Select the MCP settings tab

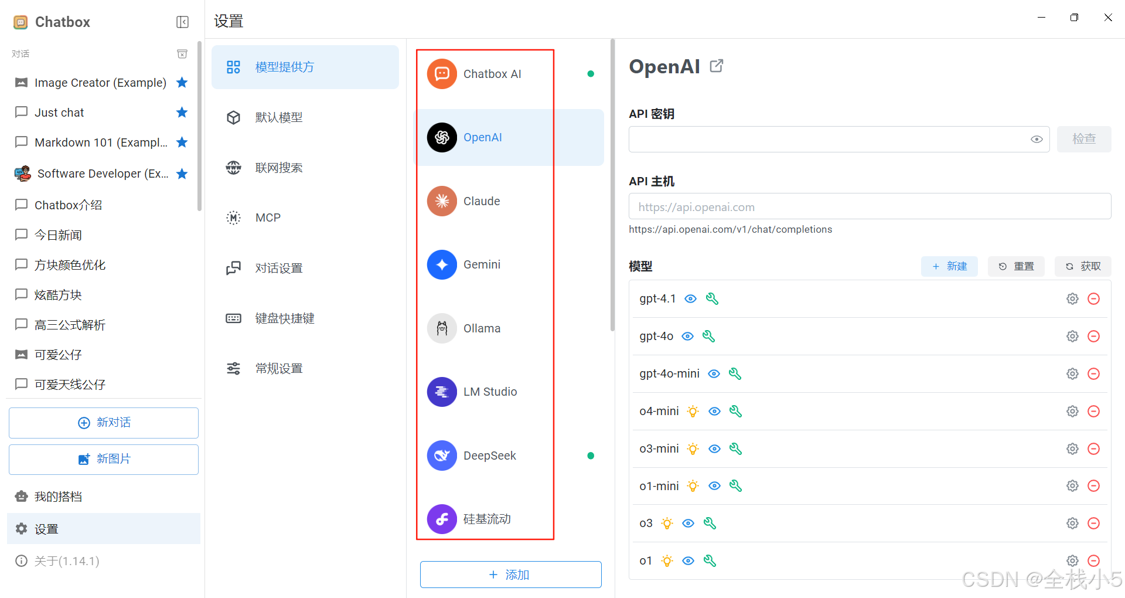click(x=305, y=218)
